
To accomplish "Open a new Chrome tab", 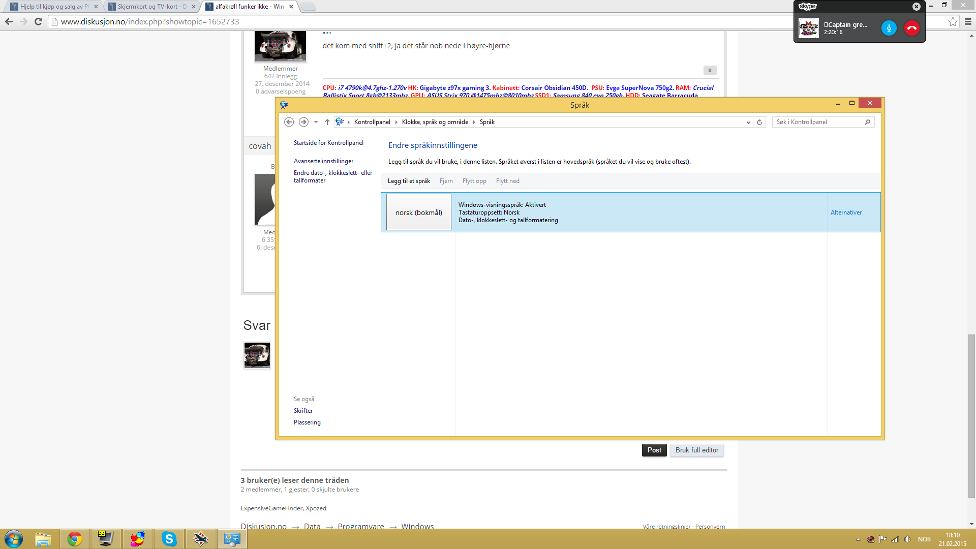I will click(308, 7).
